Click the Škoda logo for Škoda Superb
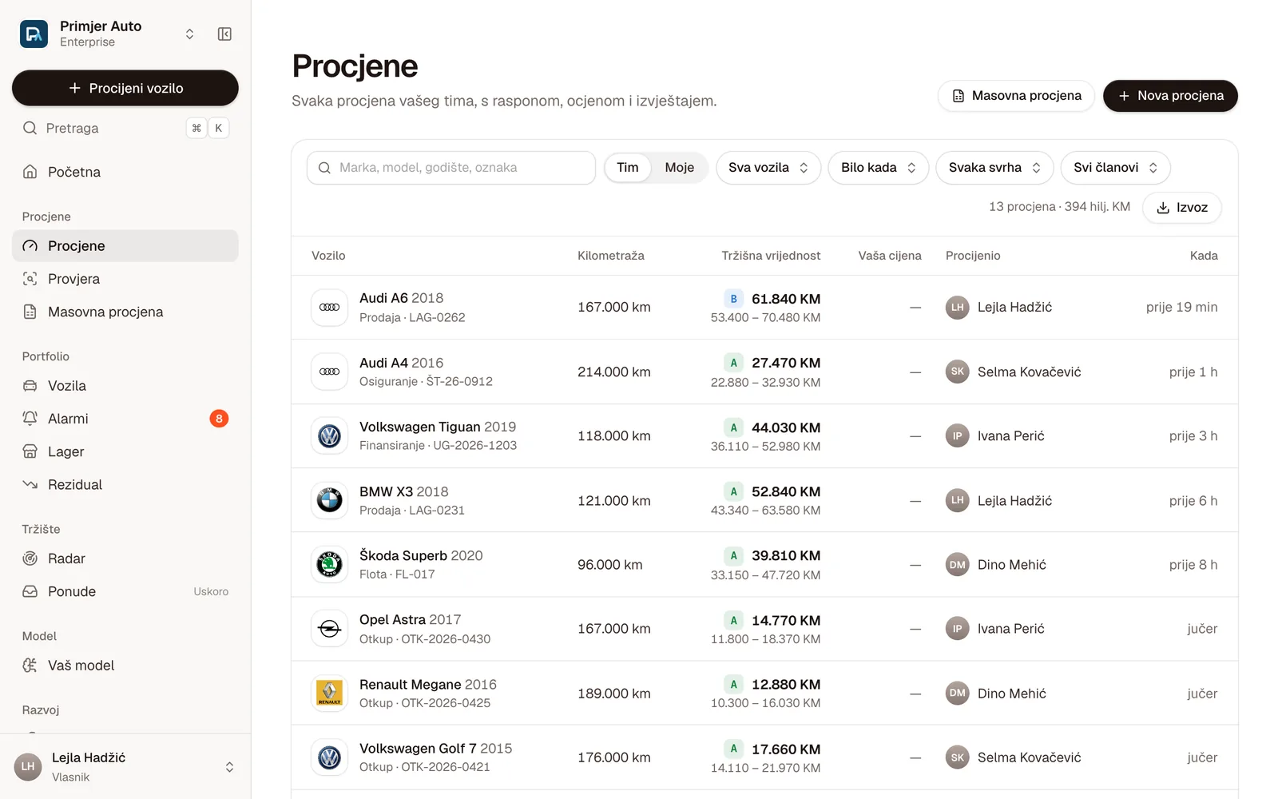This screenshot has width=1278, height=799. tap(330, 565)
